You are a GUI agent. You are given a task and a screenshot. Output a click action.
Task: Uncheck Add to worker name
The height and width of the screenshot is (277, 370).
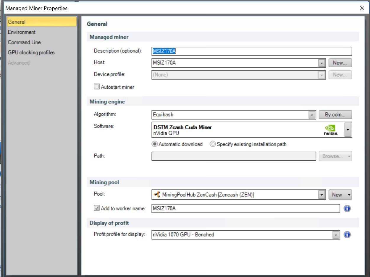pyautogui.click(x=97, y=208)
